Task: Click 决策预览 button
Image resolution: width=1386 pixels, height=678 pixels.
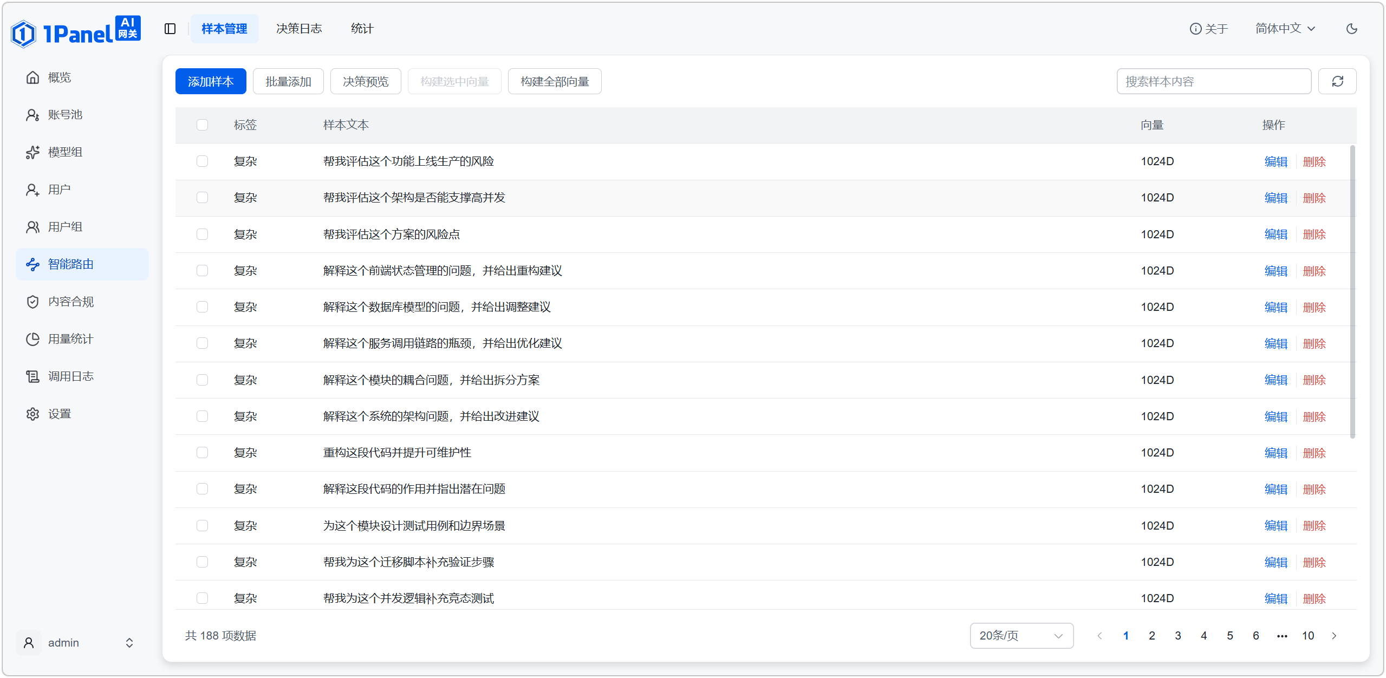Action: (366, 81)
